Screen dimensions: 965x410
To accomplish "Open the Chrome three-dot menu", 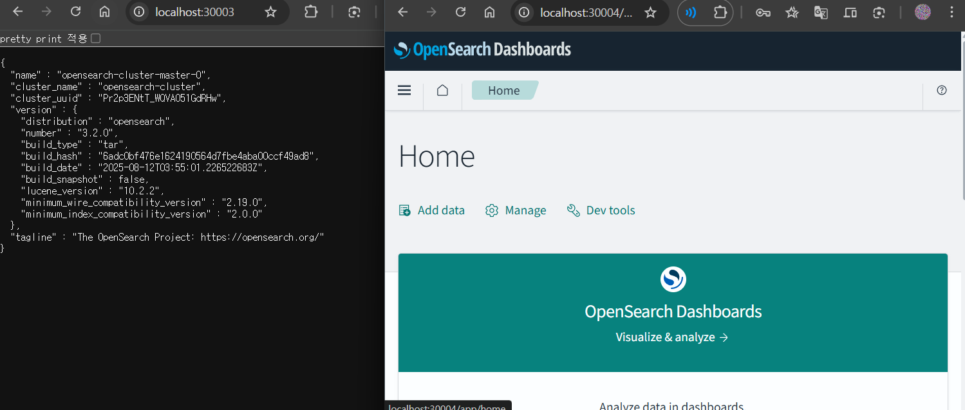I will (951, 12).
